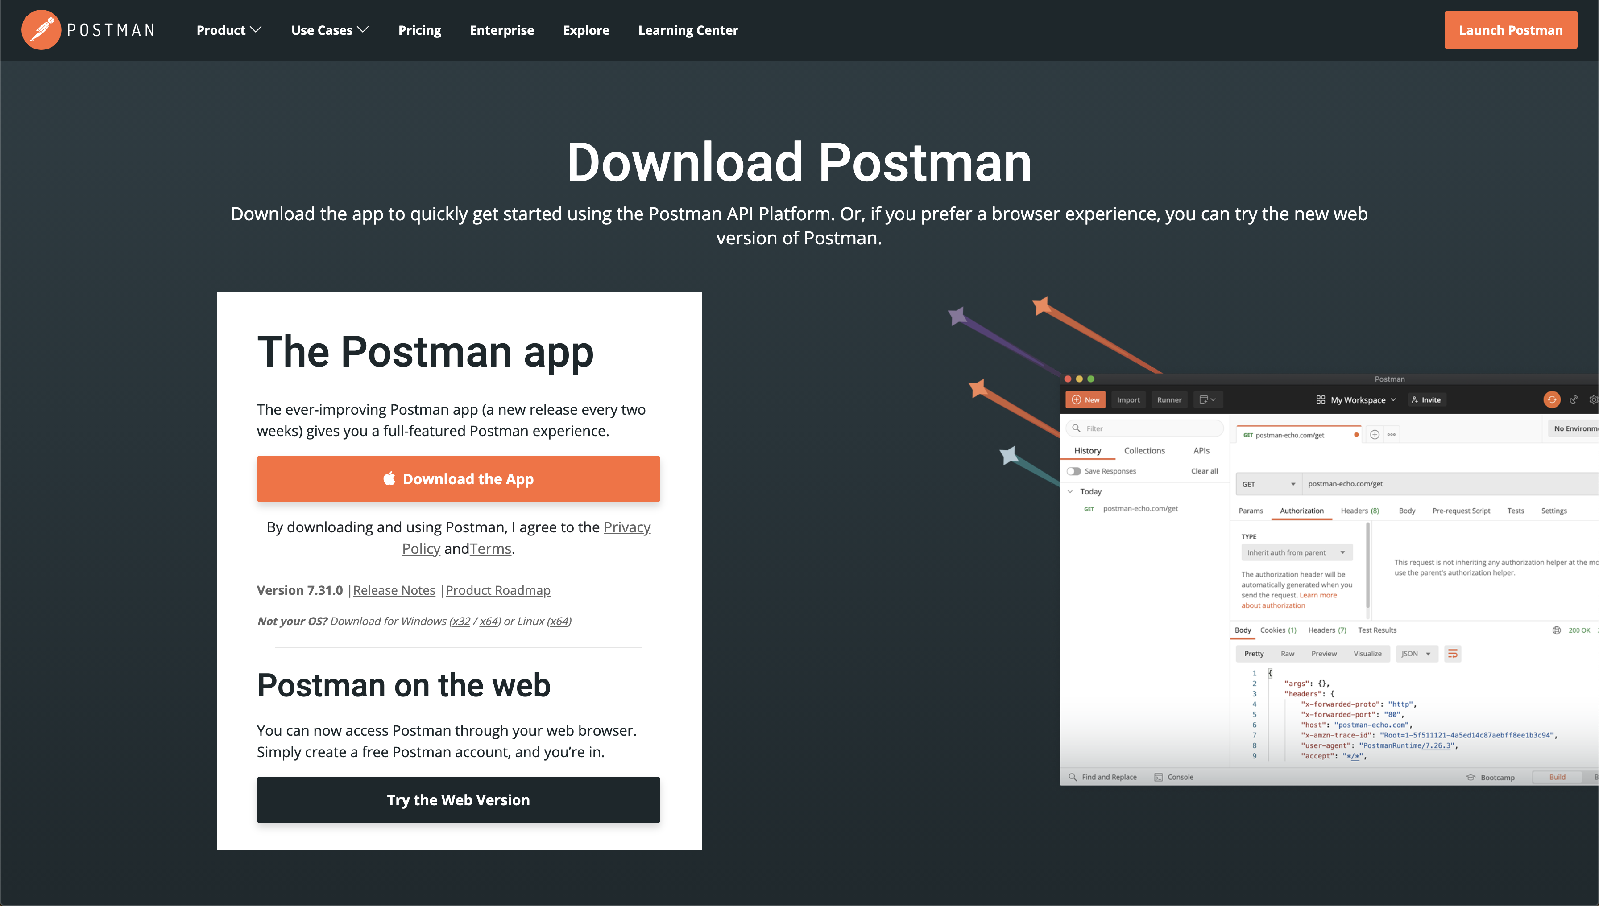Switch to Build mode in the bottom bar
Viewport: 1599px width, 906px height.
(x=1557, y=777)
